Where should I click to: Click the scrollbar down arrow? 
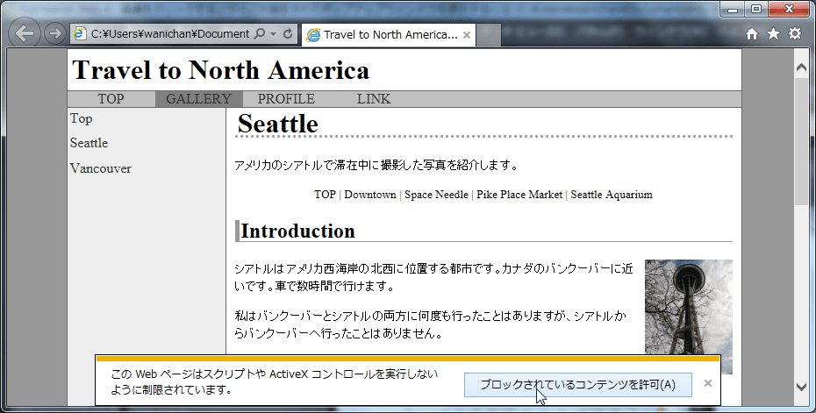801,387
